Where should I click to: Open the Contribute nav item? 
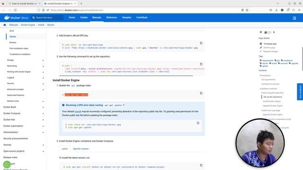(142, 17)
